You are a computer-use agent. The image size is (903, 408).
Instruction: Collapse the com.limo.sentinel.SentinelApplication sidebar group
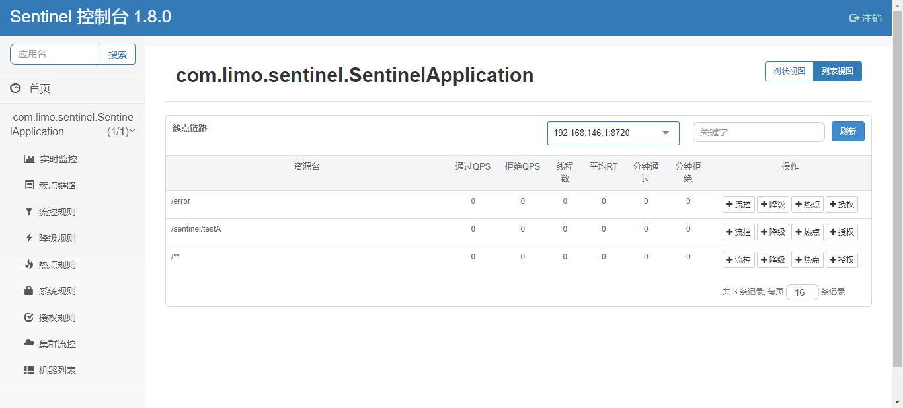coord(132,131)
